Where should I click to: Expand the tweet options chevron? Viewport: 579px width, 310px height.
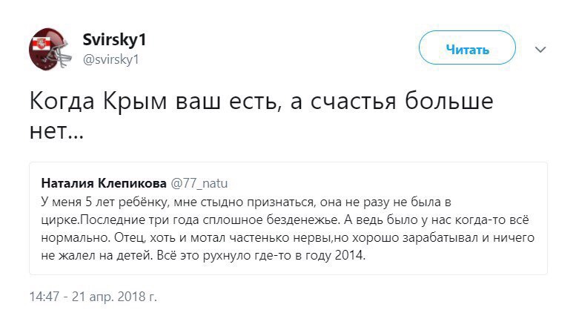click(540, 50)
